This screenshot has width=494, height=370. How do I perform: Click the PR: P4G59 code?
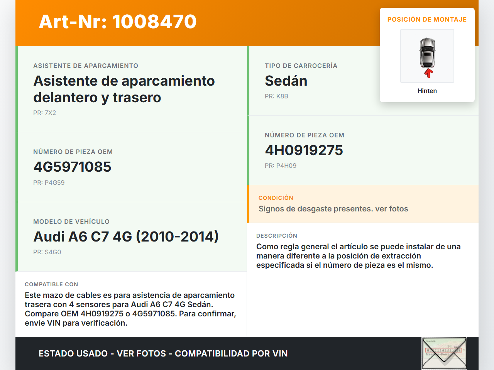[49, 182]
